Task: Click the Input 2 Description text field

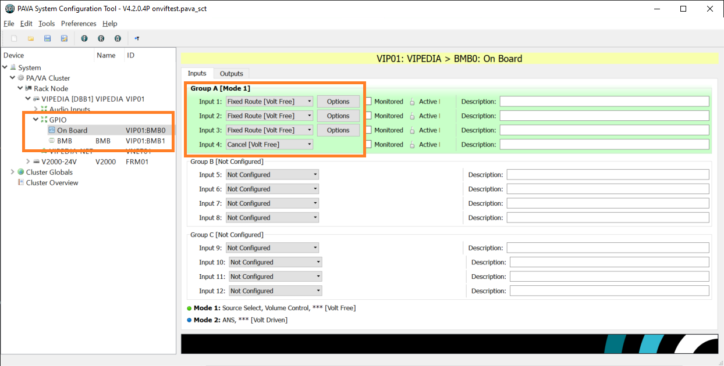Action: tap(604, 116)
